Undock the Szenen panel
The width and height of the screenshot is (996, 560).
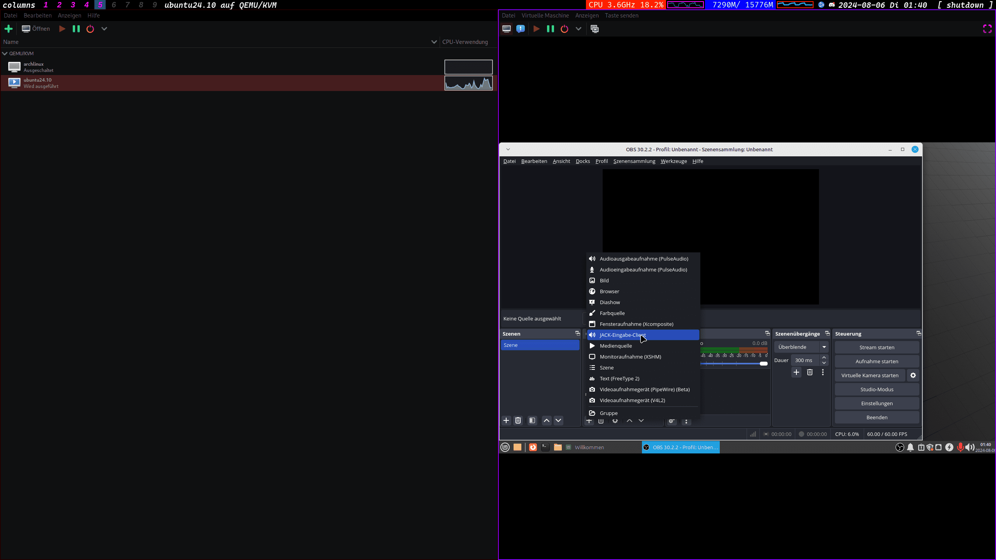tap(577, 333)
